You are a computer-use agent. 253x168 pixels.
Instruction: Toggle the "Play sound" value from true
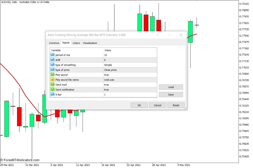[129, 75]
